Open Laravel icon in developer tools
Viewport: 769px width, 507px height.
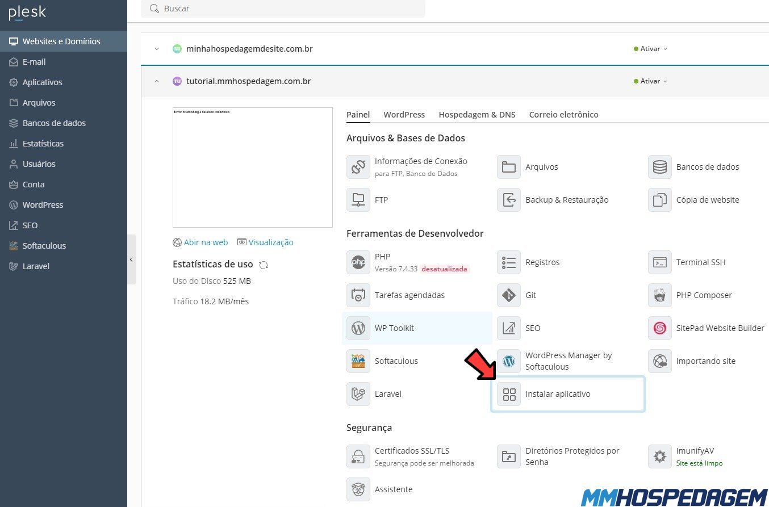[x=358, y=394]
